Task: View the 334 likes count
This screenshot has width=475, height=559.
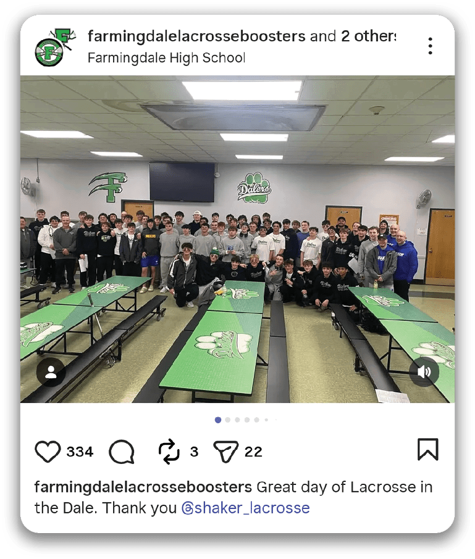Action: pyautogui.click(x=80, y=452)
